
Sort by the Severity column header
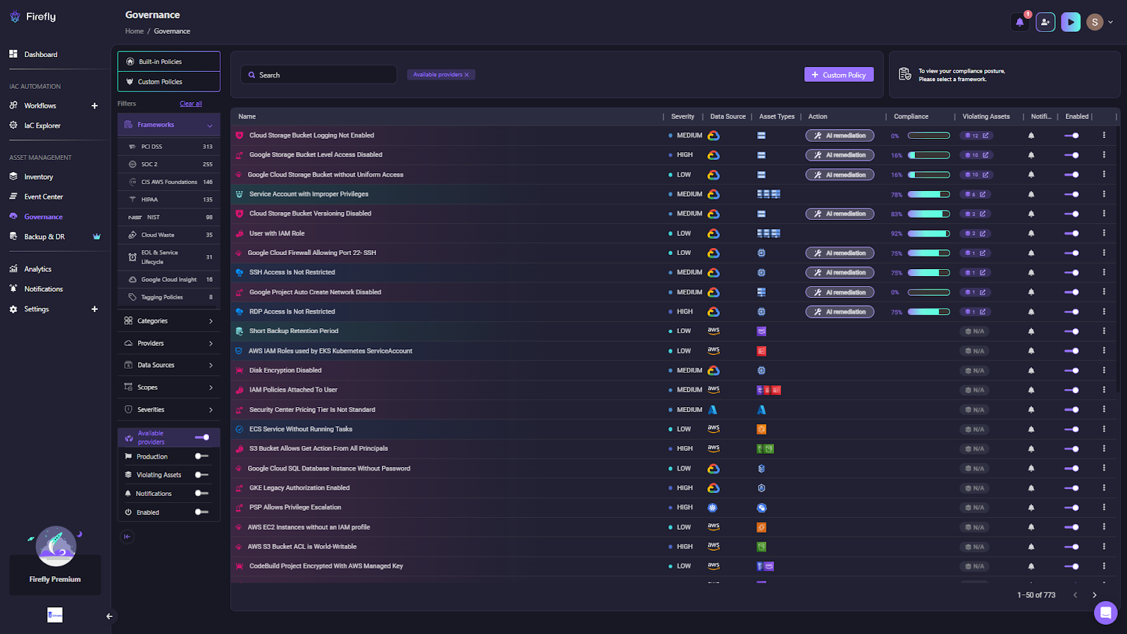pos(683,116)
